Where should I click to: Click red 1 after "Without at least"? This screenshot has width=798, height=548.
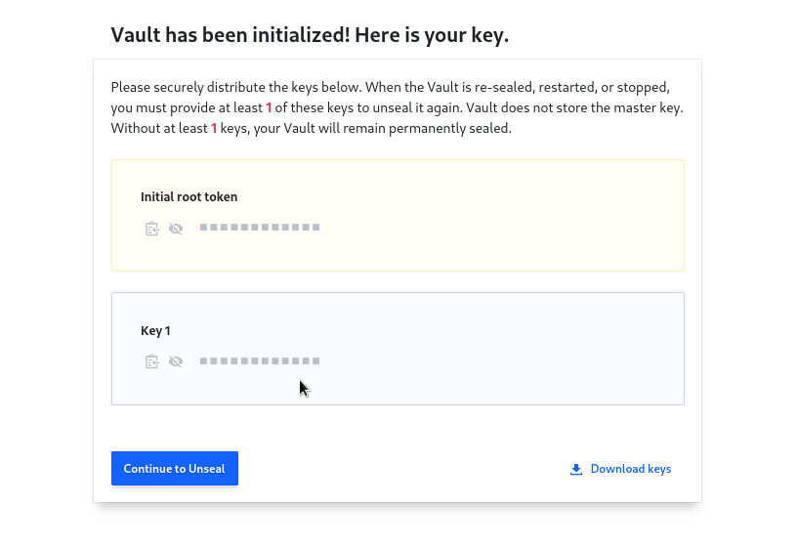(214, 128)
